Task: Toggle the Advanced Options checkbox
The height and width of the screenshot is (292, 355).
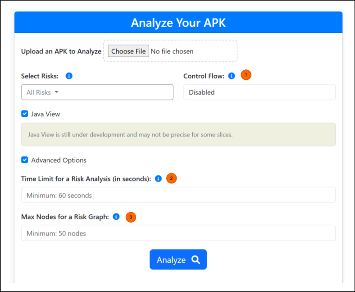Action: [x=25, y=160]
